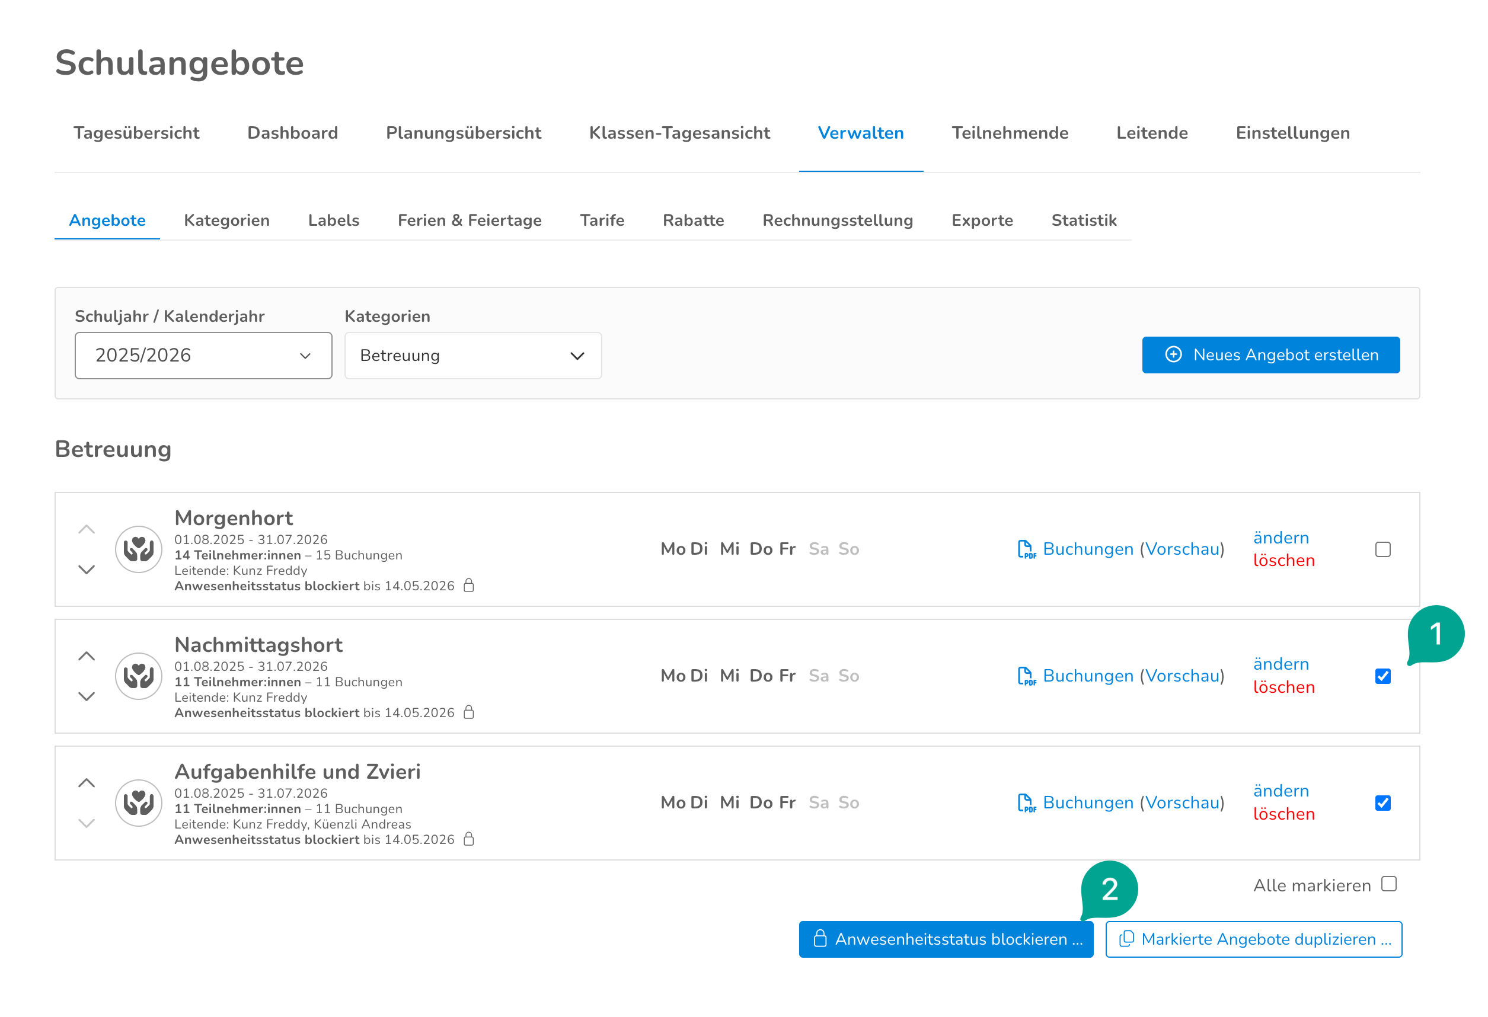Click Markierte Angebote duplizieren button
1488x1017 pixels.
[x=1253, y=939]
